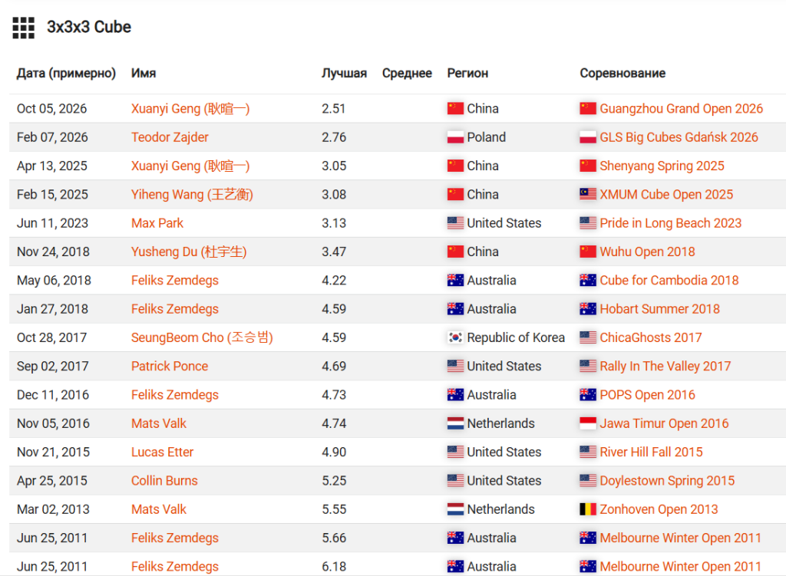Click the Malaysia flag beside XMUM Cube Open 2025
Image resolution: width=786 pixels, height=576 pixels.
588,194
